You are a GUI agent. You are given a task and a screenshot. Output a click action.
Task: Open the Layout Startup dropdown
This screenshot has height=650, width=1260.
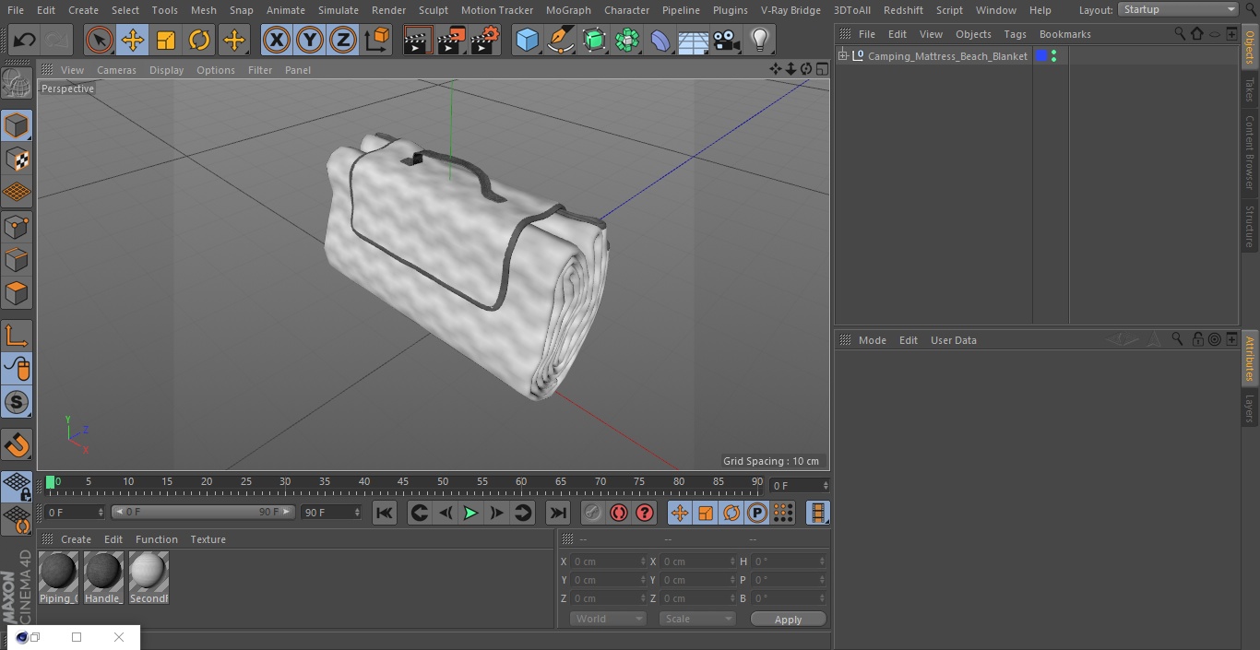1179,9
